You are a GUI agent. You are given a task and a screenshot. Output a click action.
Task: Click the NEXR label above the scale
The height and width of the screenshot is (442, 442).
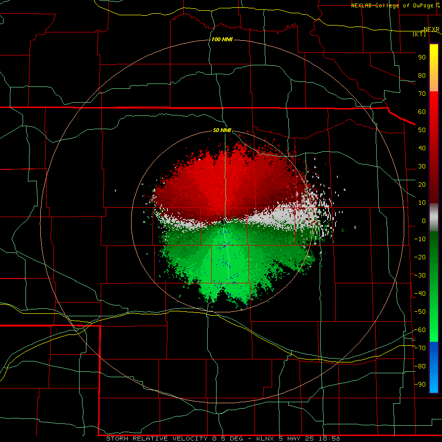tap(432, 29)
